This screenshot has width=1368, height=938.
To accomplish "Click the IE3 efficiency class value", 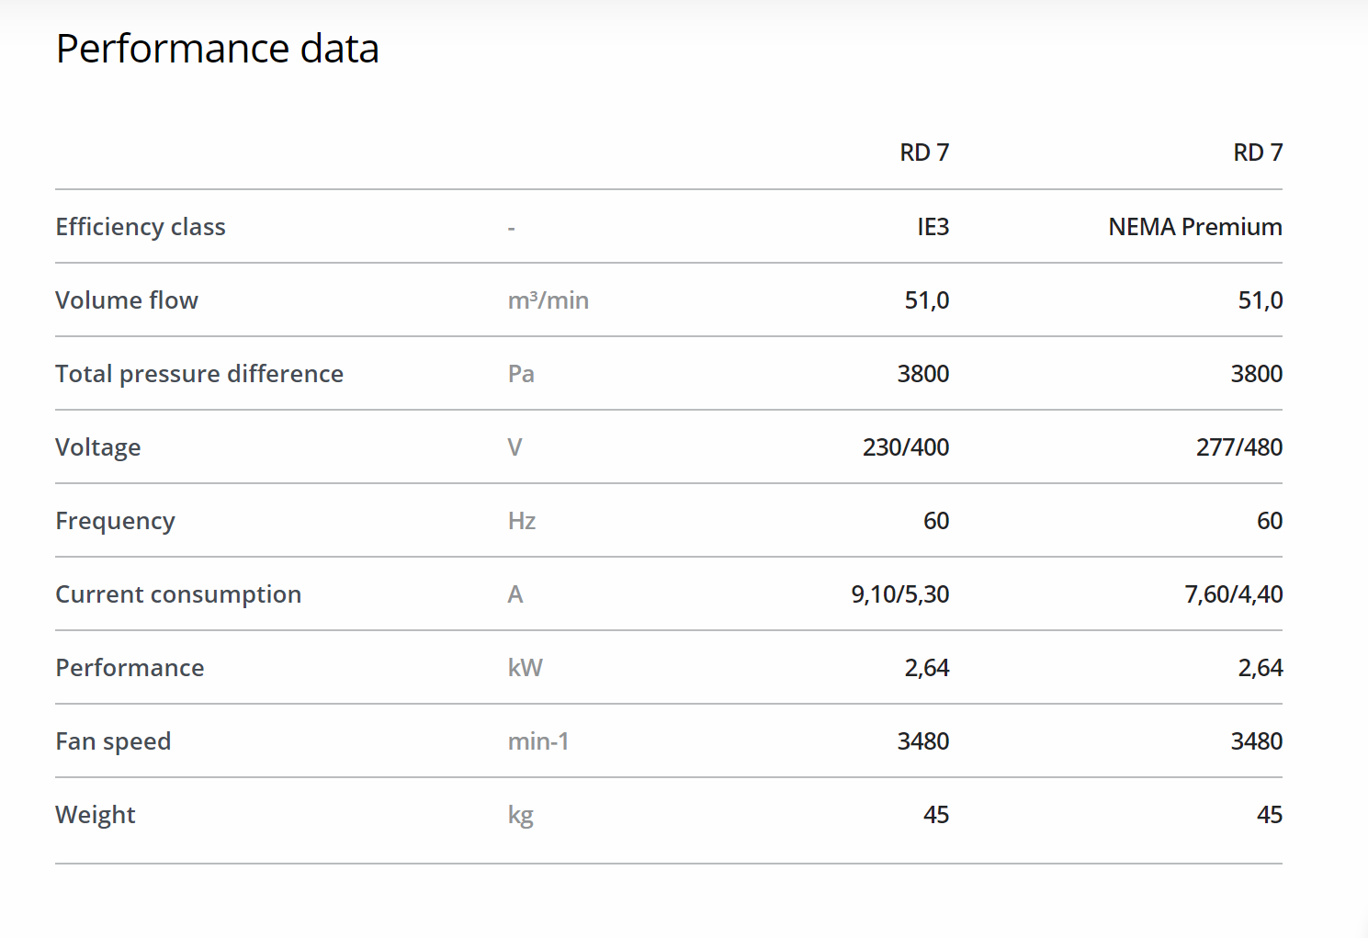I will [x=933, y=227].
